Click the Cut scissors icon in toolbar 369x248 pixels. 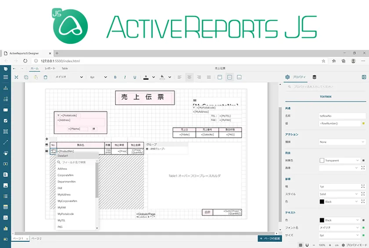click(16, 77)
